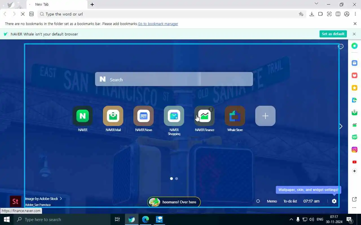Click the NAVER Search box
This screenshot has height=225, width=361.
click(174, 79)
